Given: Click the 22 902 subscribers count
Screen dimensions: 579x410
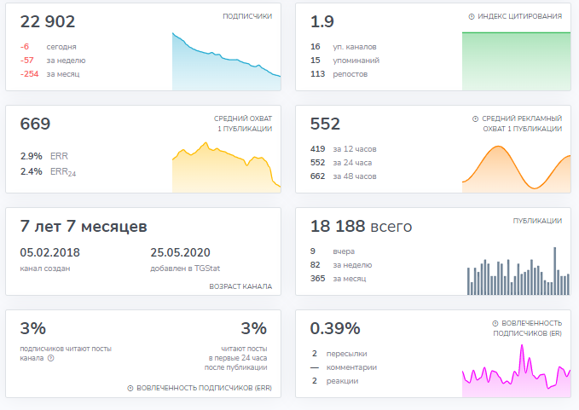Looking at the screenshot, I should pos(48,21).
